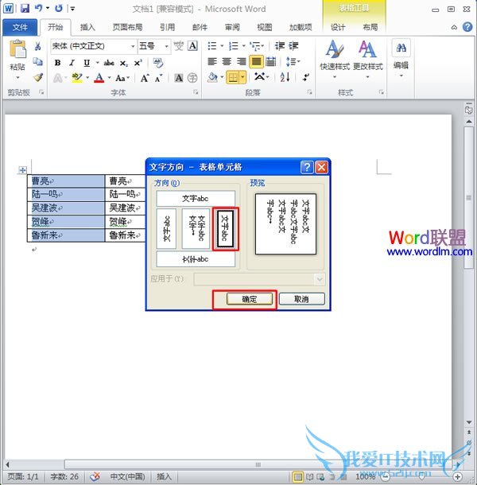Click the Character Shading A icon
Viewport: 477px width, 485px height.
click(179, 78)
